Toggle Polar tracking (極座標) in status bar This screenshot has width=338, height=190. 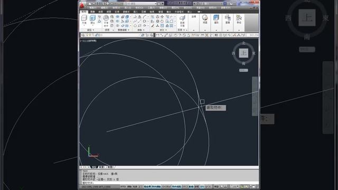pyautogui.click(x=147, y=186)
